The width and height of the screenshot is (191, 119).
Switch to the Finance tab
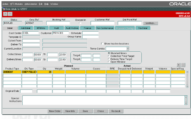pos(87,28)
